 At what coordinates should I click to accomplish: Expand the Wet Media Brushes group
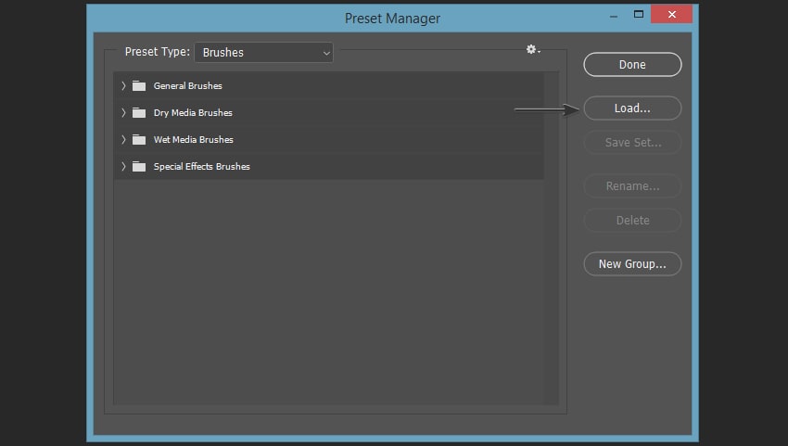123,139
